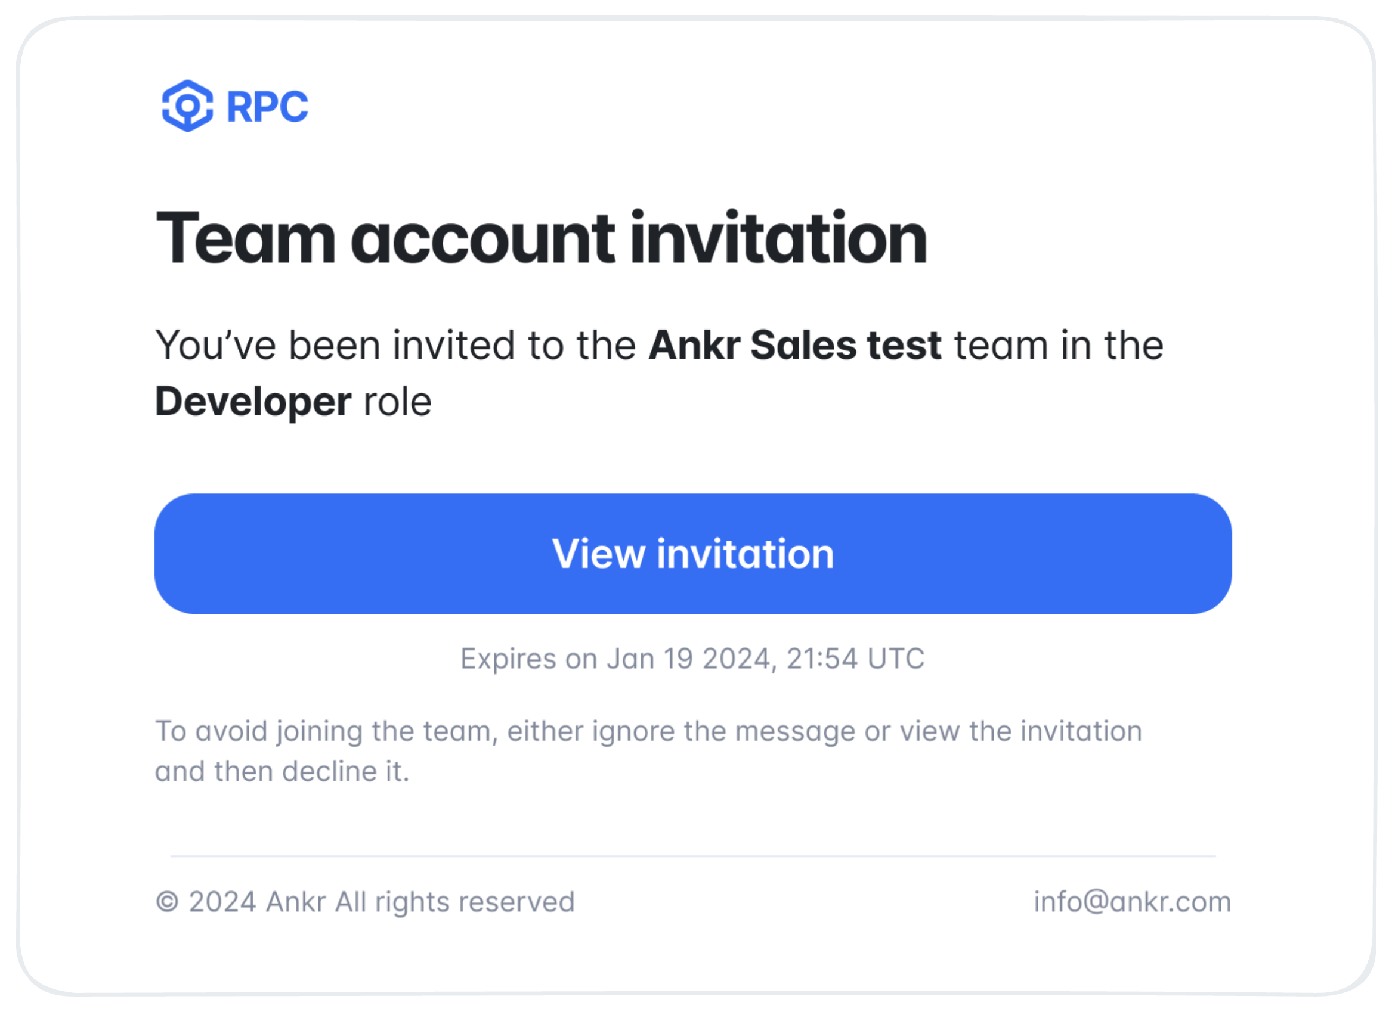Click the Jan 19 2024 expiry date
Image resolution: width=1392 pixels, height=1012 pixels.
click(x=688, y=659)
